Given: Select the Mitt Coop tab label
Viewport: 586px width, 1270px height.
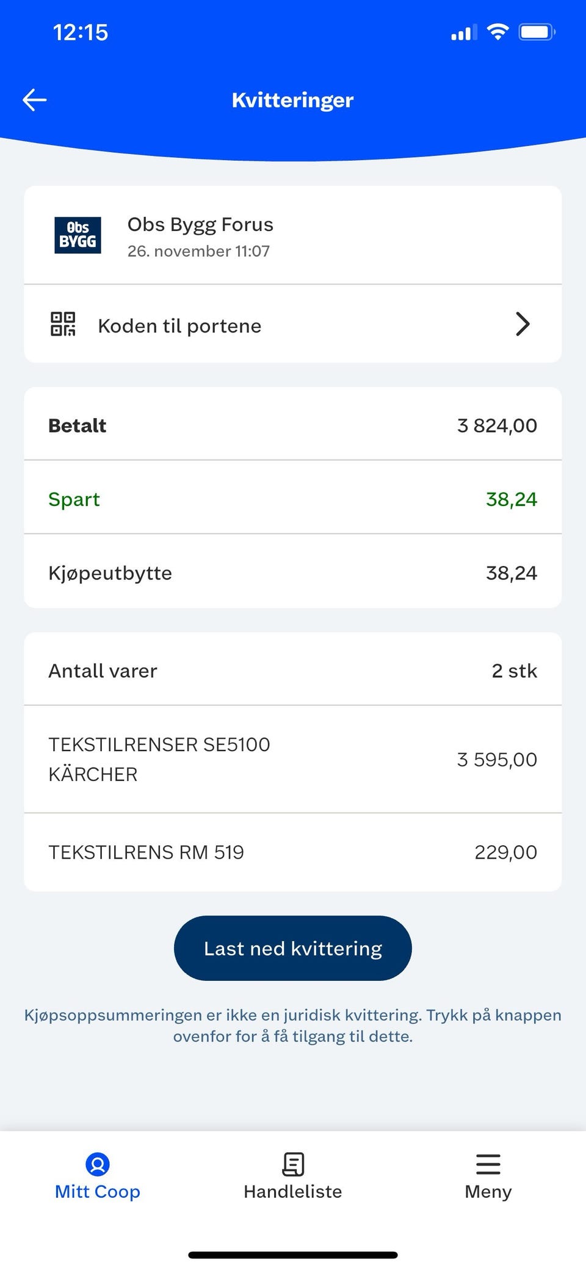Looking at the screenshot, I should tap(98, 1192).
